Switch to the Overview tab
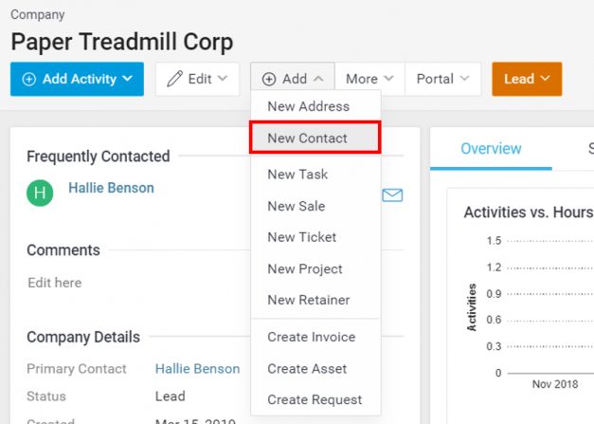The width and height of the screenshot is (594, 424). click(491, 149)
